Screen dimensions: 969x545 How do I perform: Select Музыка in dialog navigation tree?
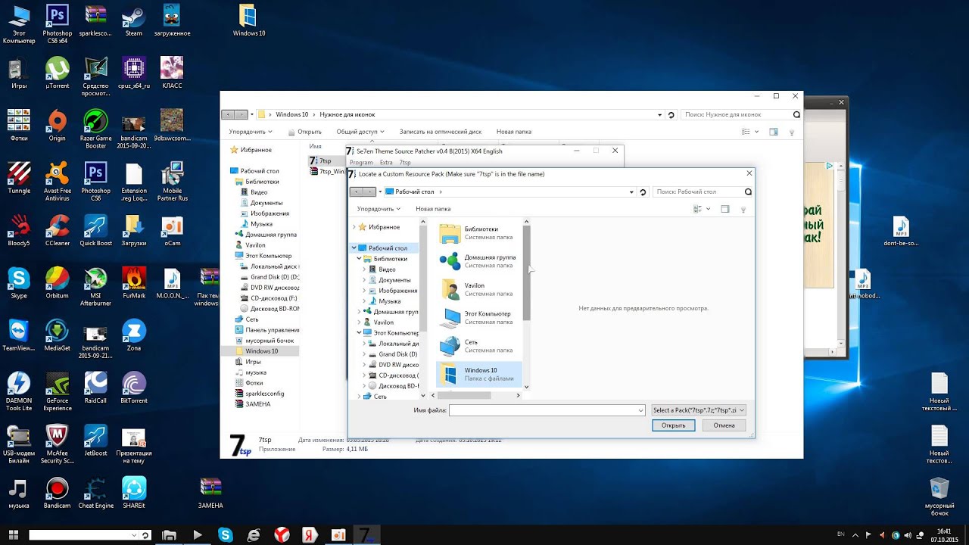[390, 301]
